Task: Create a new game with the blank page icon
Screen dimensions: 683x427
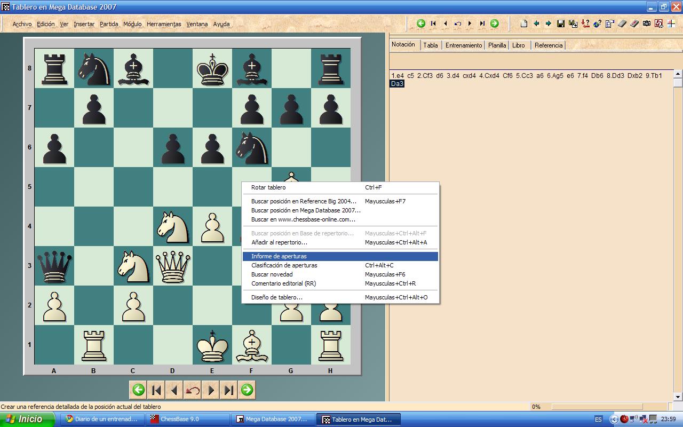Action: (x=524, y=23)
